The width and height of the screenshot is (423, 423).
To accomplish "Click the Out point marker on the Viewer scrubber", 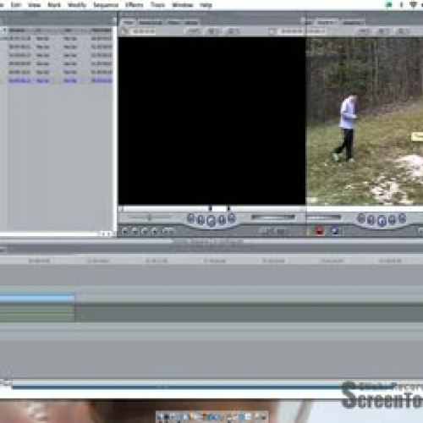I will [228, 209].
